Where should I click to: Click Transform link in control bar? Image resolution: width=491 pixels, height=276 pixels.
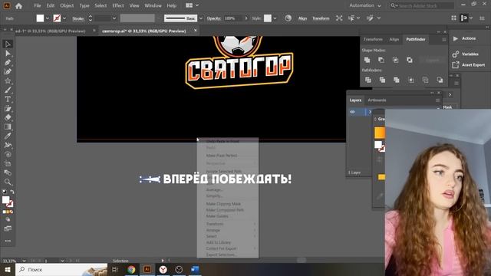coord(321,18)
